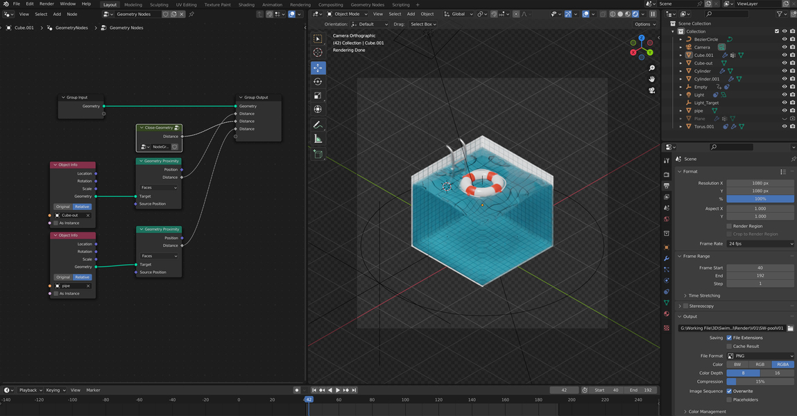Switch to the Shading workspace tab

click(246, 5)
